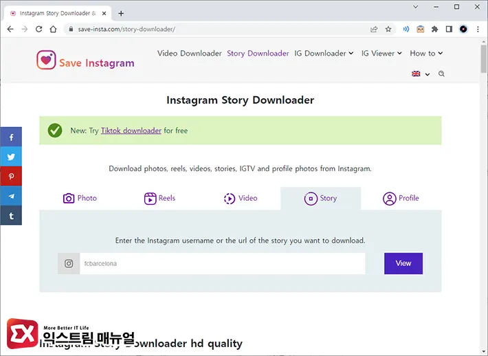Click the Save Instagram heart logo
Screen dimensions: 488x356
pos(46,60)
